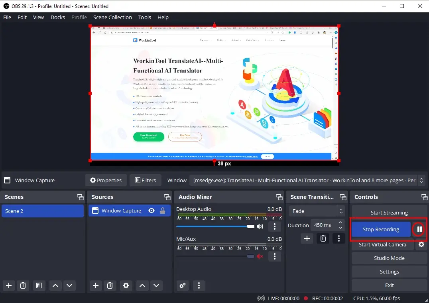Click the Stop Recording button
This screenshot has width=429, height=303.
click(381, 229)
